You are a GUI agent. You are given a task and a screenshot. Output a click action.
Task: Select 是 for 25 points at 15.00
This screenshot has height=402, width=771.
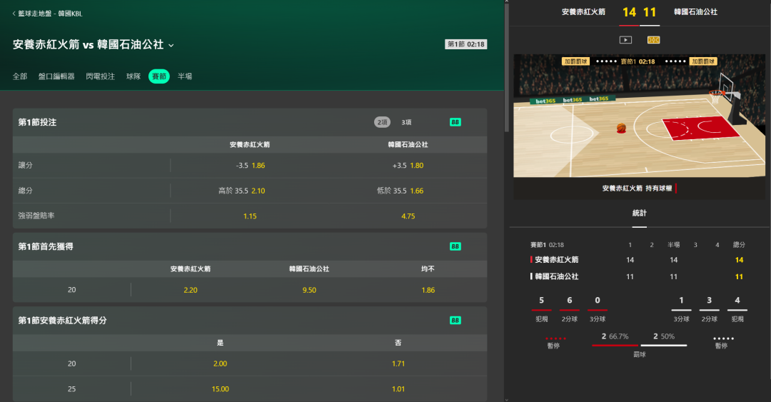[221, 388]
